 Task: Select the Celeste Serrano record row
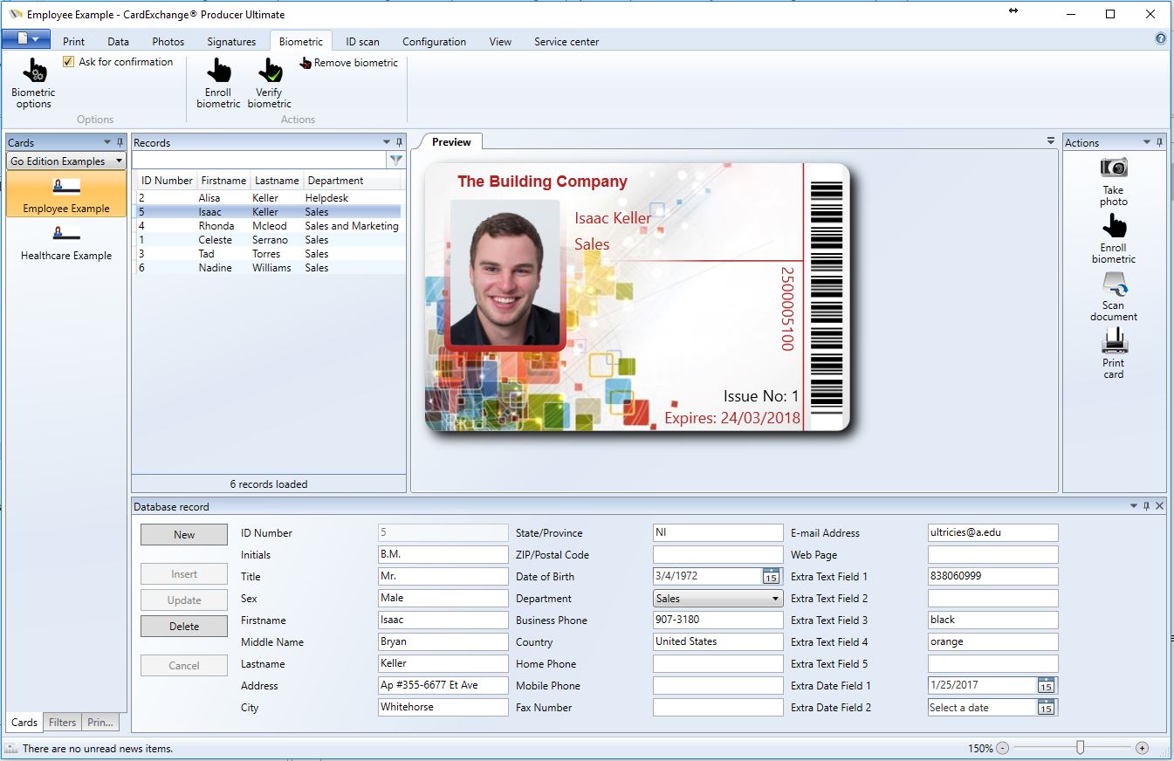(x=269, y=240)
